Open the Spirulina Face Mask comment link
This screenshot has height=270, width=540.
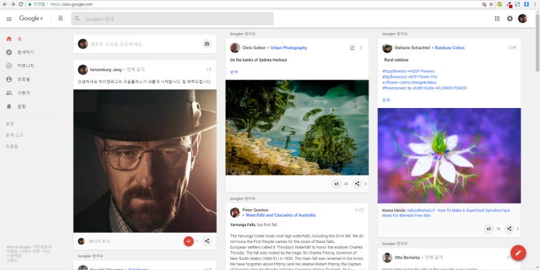click(x=446, y=213)
